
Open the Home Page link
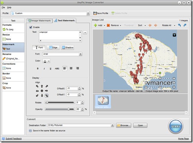[183, 139]
